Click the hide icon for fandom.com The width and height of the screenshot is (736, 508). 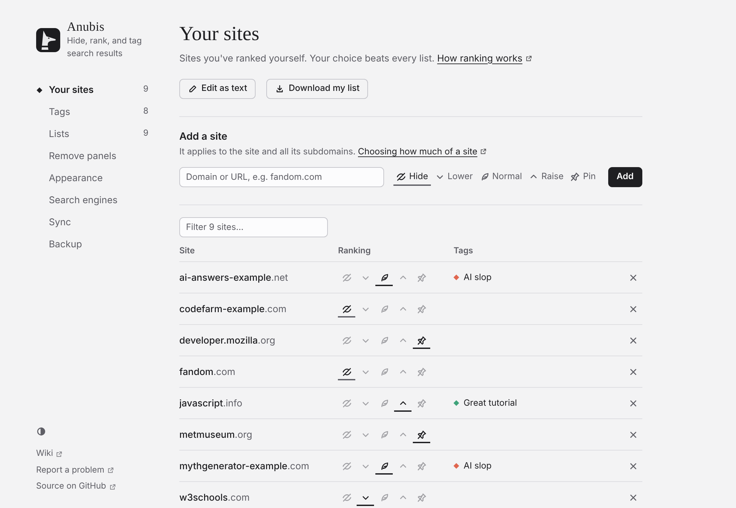[x=347, y=372]
